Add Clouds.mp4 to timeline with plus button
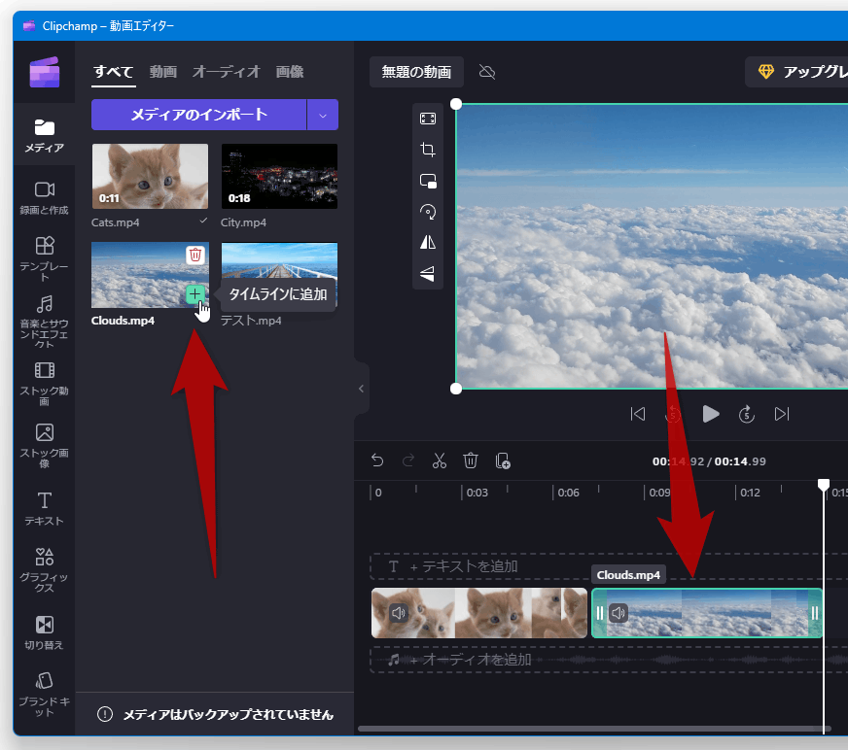 195,294
